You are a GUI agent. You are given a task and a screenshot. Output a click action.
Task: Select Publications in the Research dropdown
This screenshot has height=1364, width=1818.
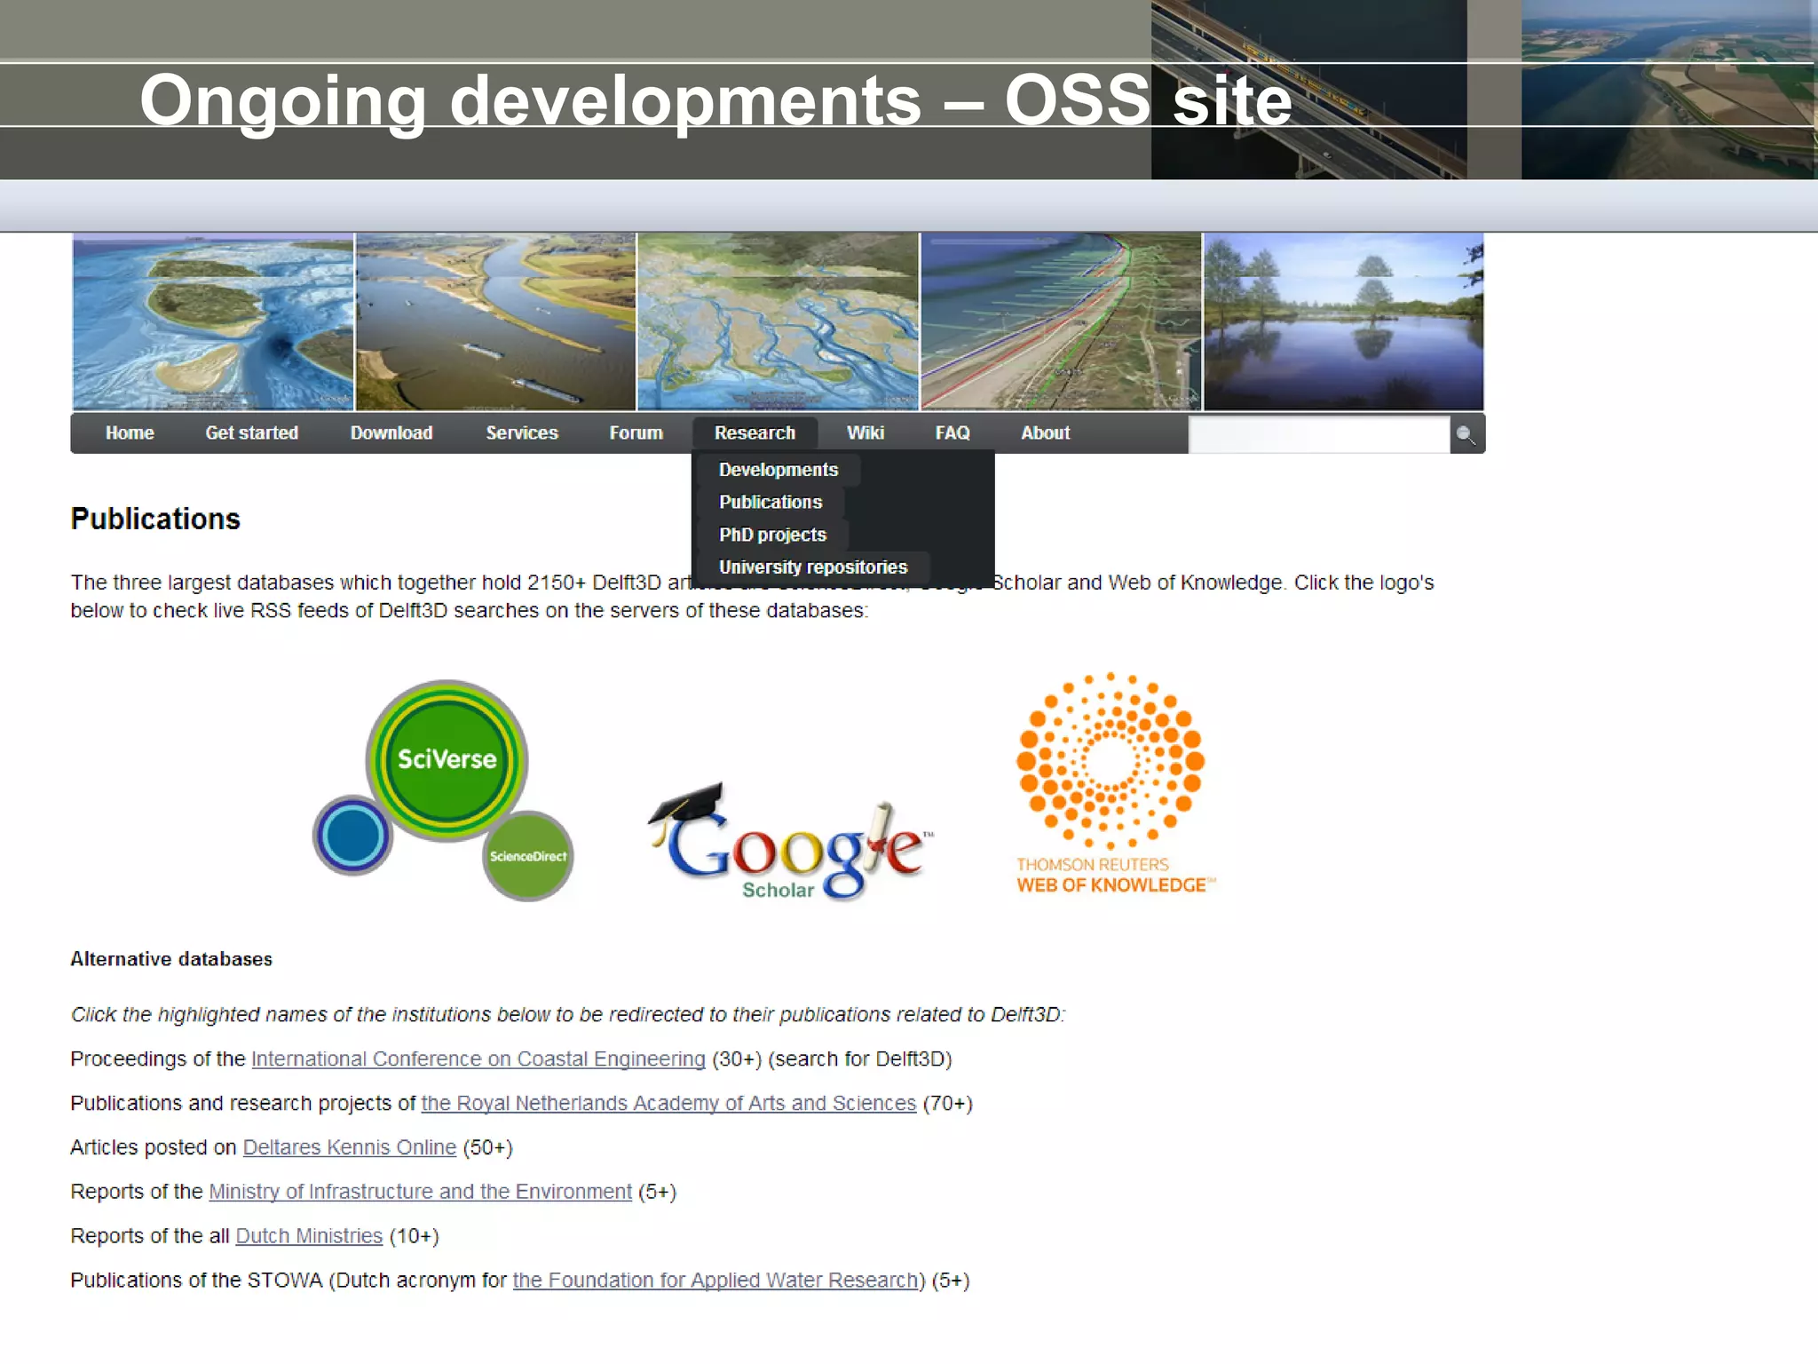pos(771,503)
